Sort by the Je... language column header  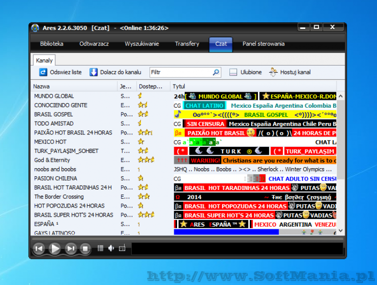[x=127, y=86]
